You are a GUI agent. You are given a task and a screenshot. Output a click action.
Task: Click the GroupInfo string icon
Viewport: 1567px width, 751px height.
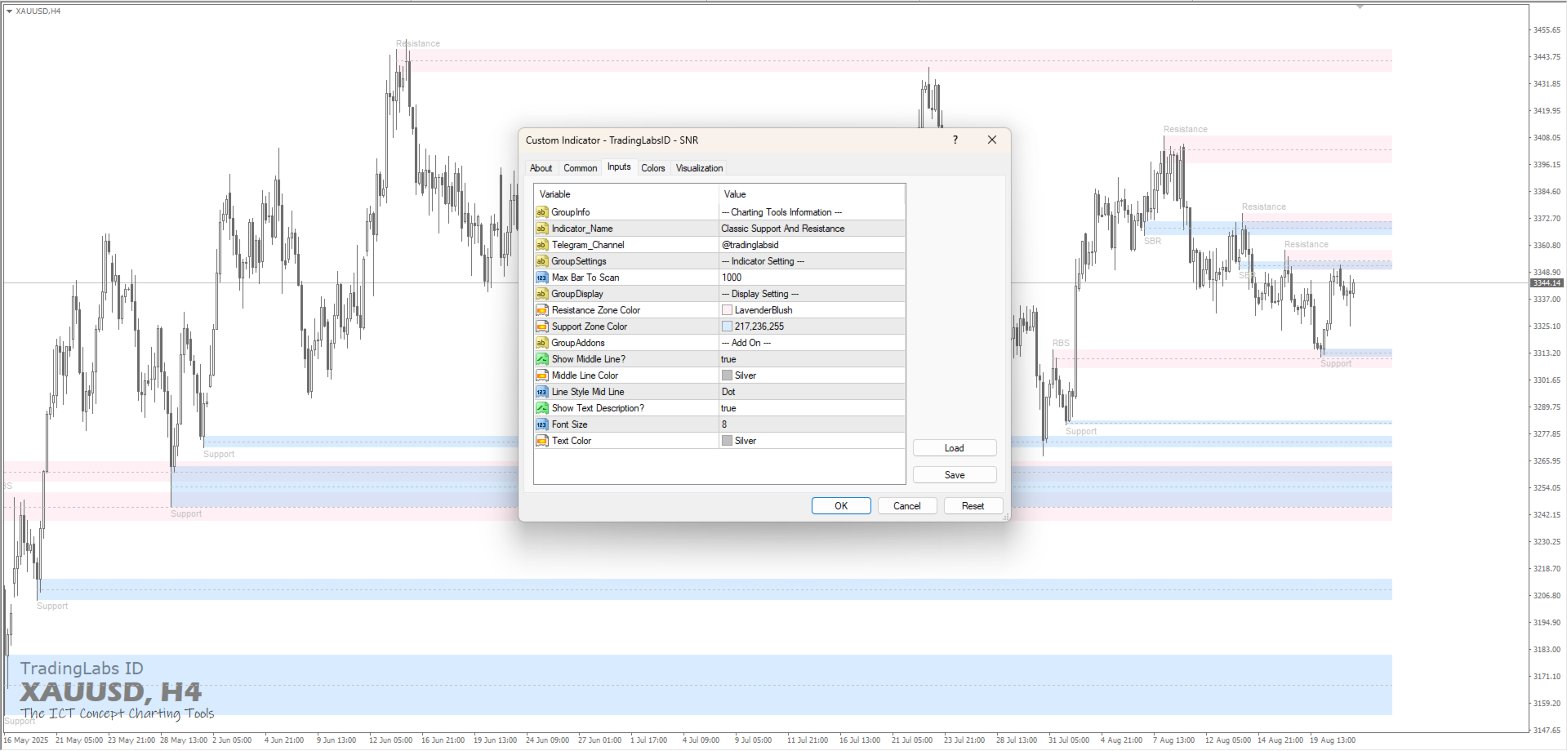coord(541,212)
